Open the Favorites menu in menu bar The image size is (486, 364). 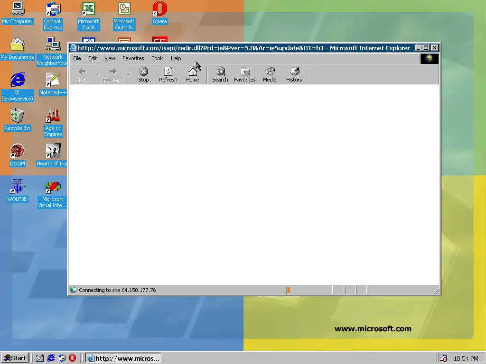point(133,58)
